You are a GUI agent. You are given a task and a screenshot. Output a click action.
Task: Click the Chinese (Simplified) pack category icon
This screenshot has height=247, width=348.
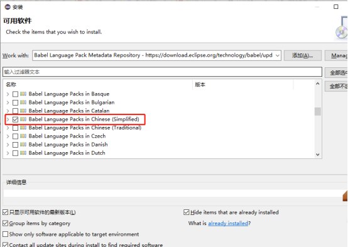point(23,119)
